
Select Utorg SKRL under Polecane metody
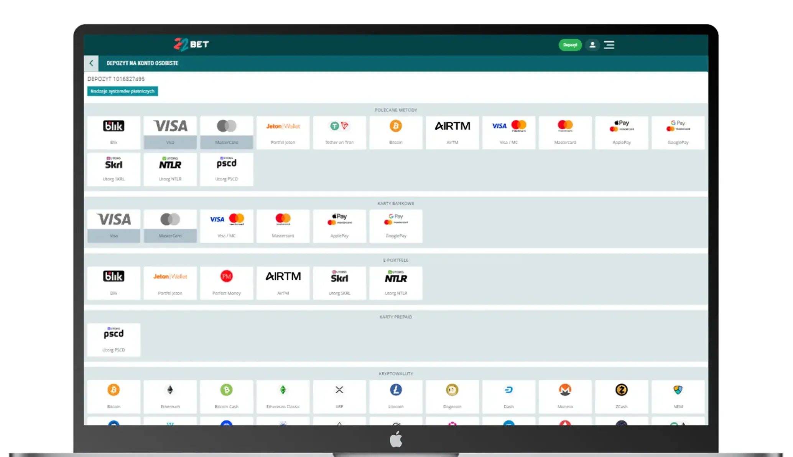point(114,169)
